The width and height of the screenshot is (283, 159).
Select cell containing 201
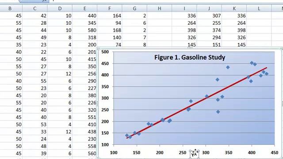click(84, 52)
